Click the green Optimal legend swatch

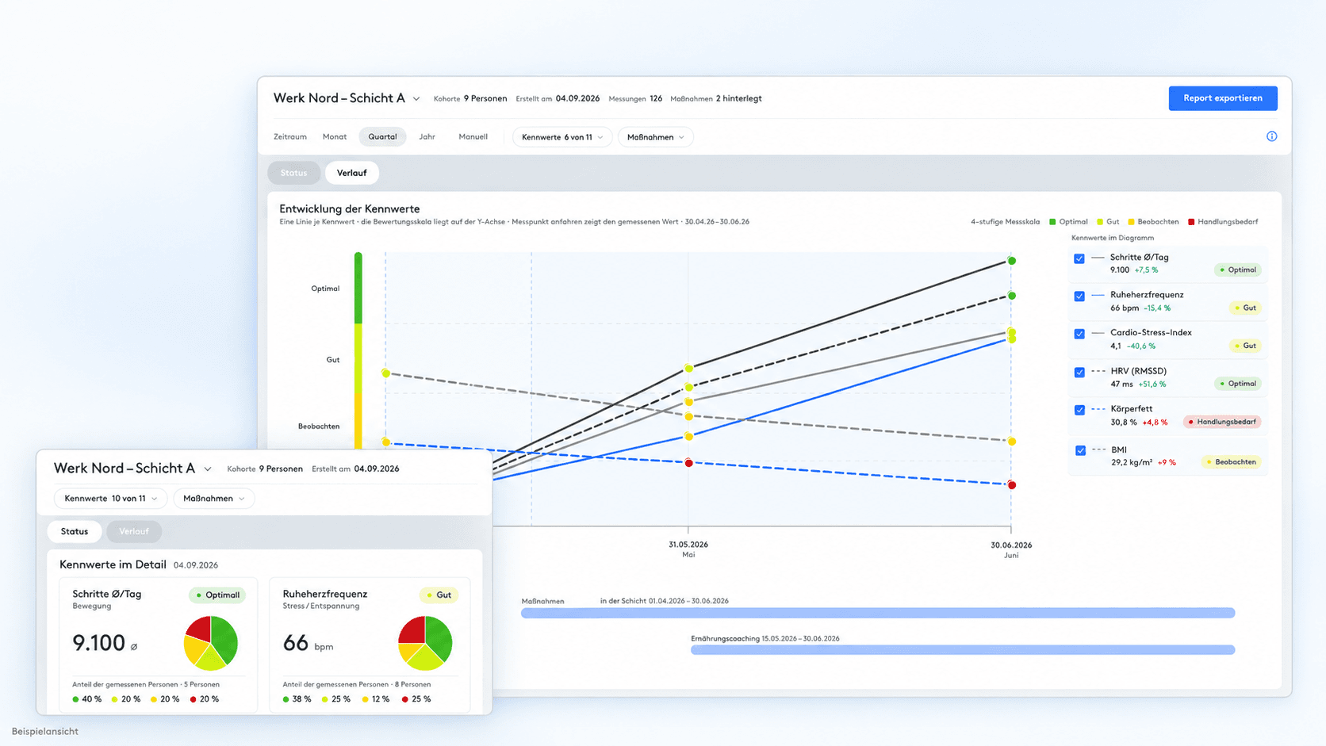click(x=1052, y=222)
